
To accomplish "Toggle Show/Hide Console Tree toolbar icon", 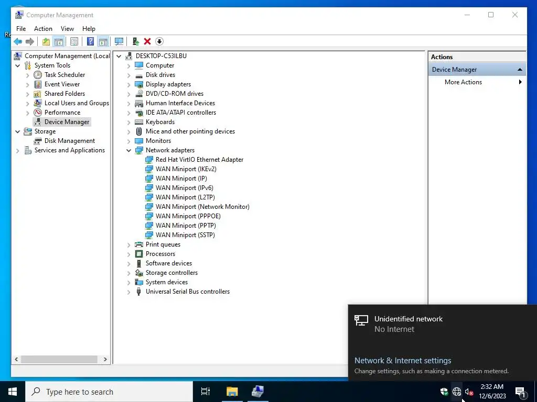I will (59, 42).
